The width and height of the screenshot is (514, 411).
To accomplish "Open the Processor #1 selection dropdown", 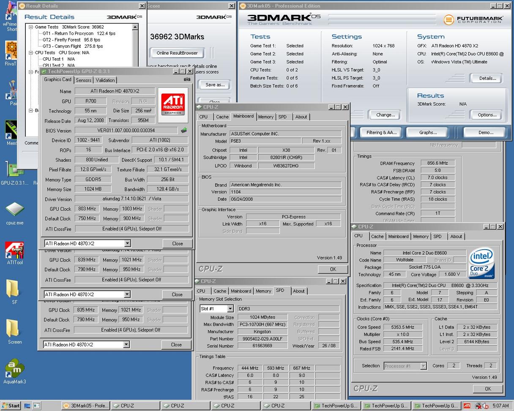I will click(424, 366).
